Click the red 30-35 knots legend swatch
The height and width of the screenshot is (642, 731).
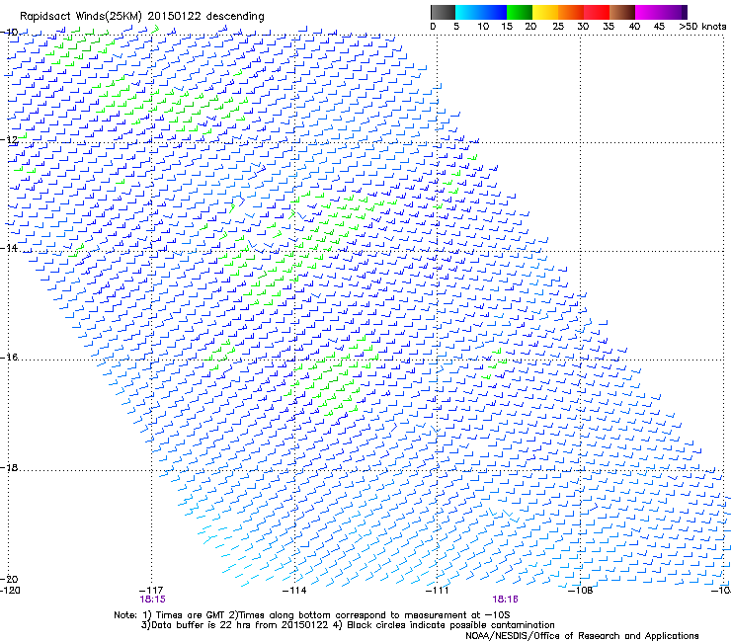click(597, 12)
